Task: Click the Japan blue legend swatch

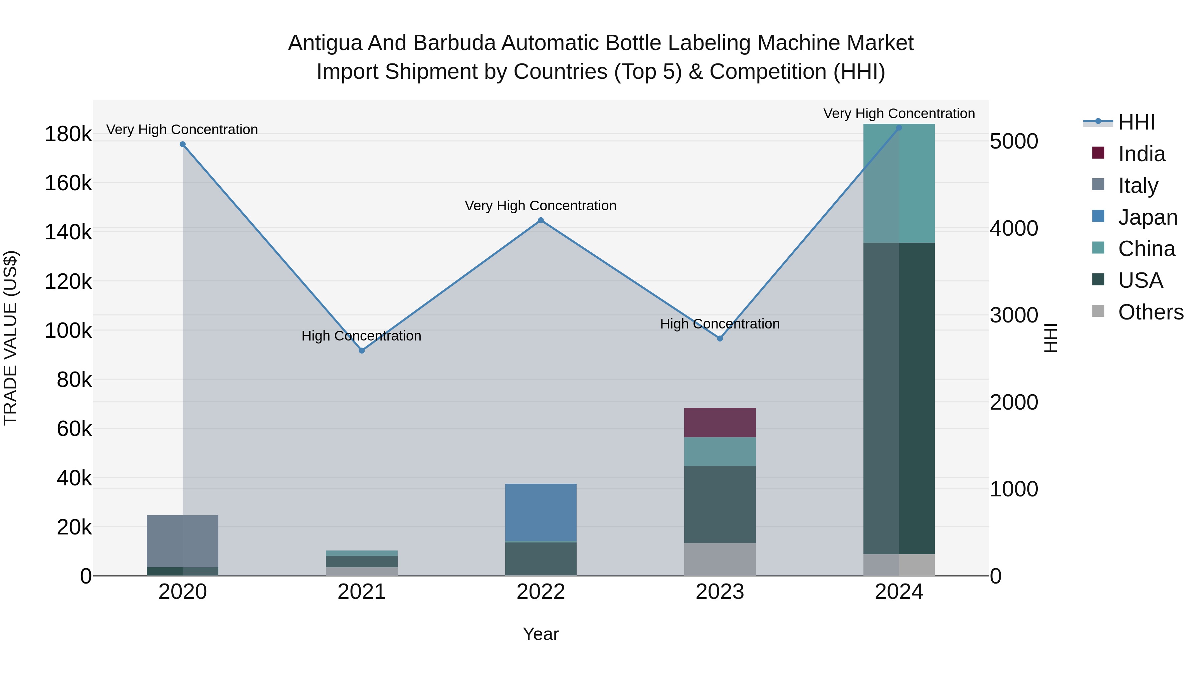Action: (1098, 216)
